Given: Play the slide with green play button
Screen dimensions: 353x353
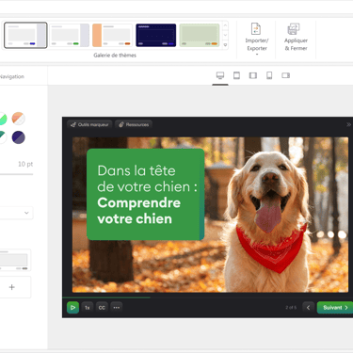Looking at the screenshot, I should 72,308.
